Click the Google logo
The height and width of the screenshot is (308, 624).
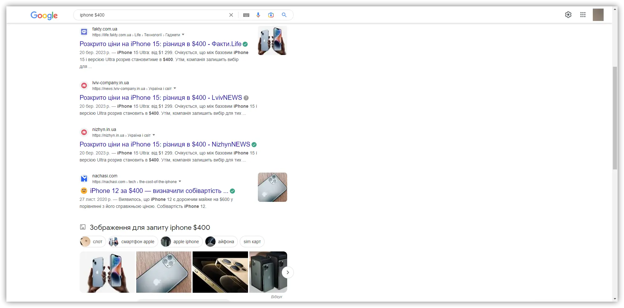tap(44, 15)
